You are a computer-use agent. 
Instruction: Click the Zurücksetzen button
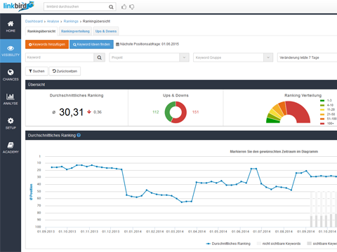[65, 71]
